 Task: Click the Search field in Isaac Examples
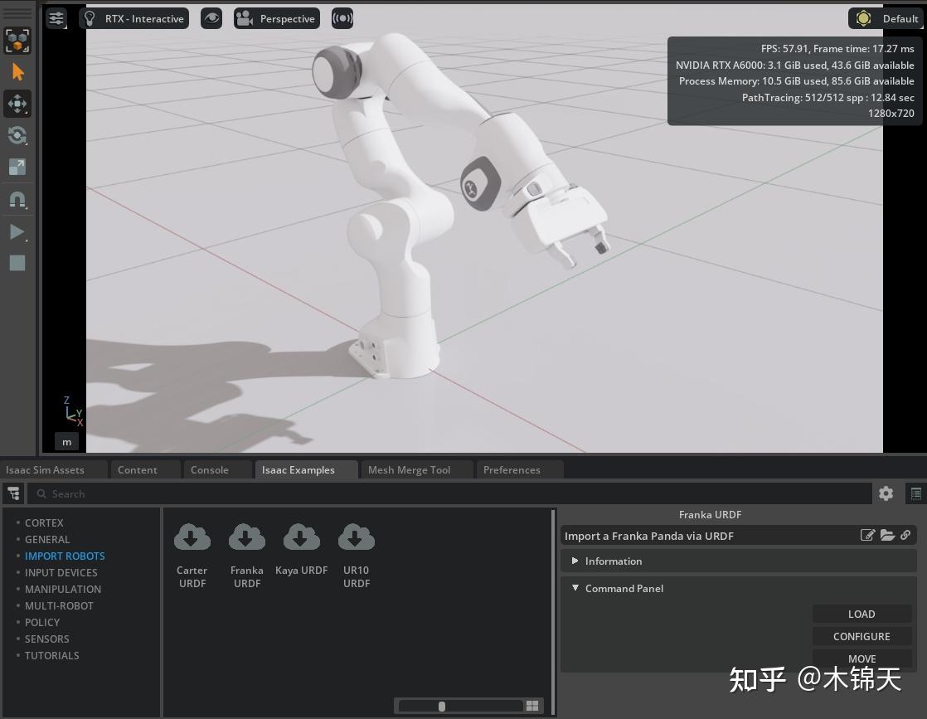[249, 493]
